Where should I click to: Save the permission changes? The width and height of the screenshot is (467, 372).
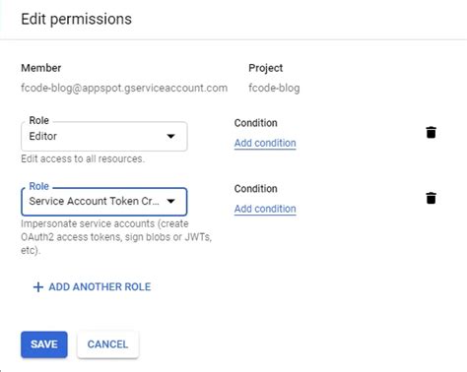(44, 344)
